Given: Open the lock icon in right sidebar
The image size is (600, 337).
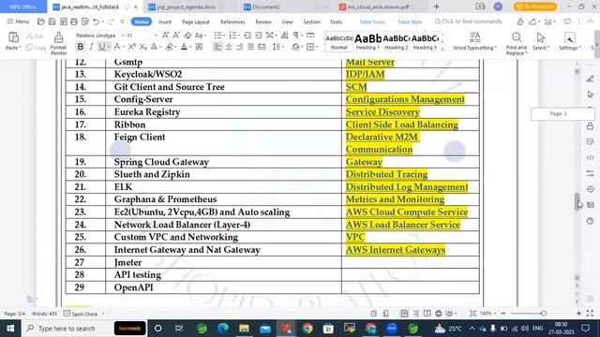Looking at the screenshot, I should pos(590,126).
